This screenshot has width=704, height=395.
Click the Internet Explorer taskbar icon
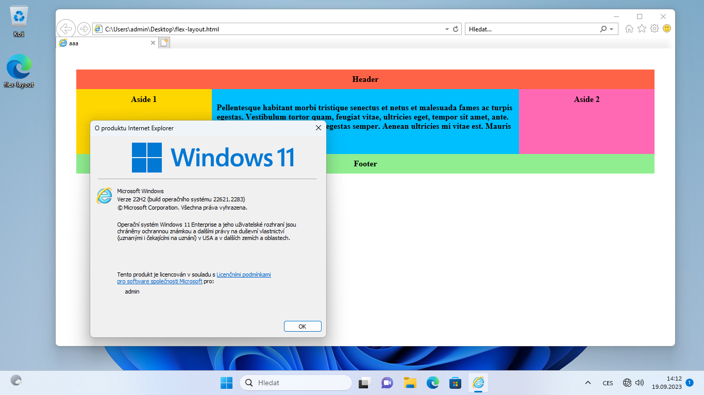coord(478,383)
